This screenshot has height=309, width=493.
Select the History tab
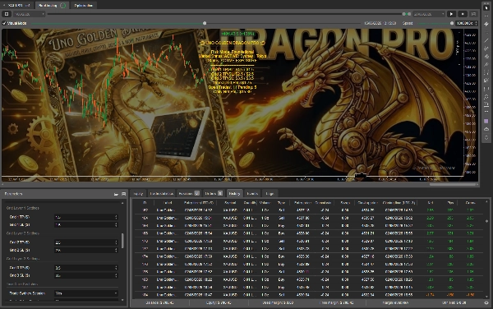pos(234,194)
